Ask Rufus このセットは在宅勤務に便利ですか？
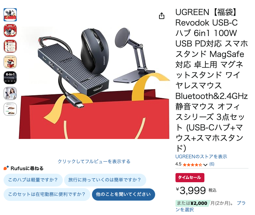255x215 pixels. tap(47, 194)
